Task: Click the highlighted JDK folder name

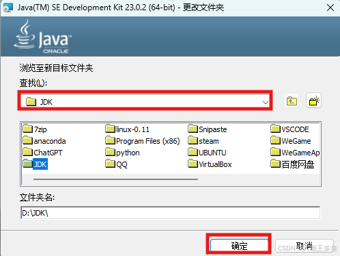Action: [x=40, y=164]
